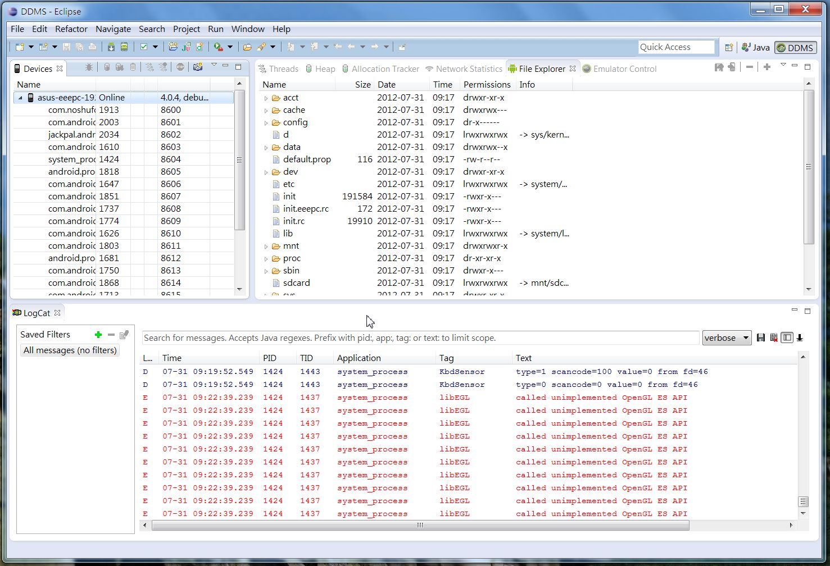830x566 pixels.
Task: Switch to the Java perspective
Action: 755,48
